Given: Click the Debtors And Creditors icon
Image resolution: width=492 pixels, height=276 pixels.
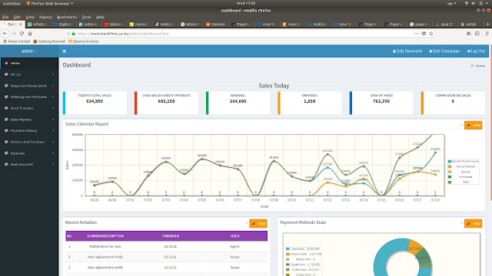Looking at the screenshot, I should pyautogui.click(x=6, y=142).
